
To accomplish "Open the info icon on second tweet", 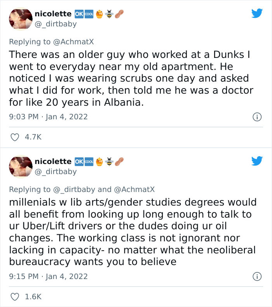I will (257, 276).
